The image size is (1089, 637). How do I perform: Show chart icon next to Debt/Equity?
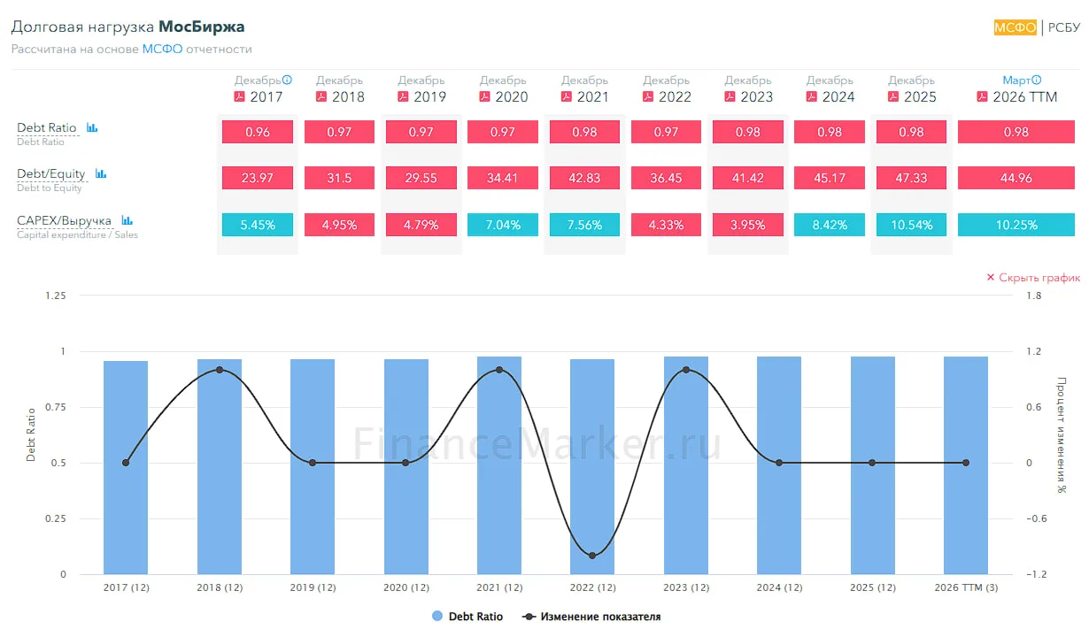[x=101, y=173]
